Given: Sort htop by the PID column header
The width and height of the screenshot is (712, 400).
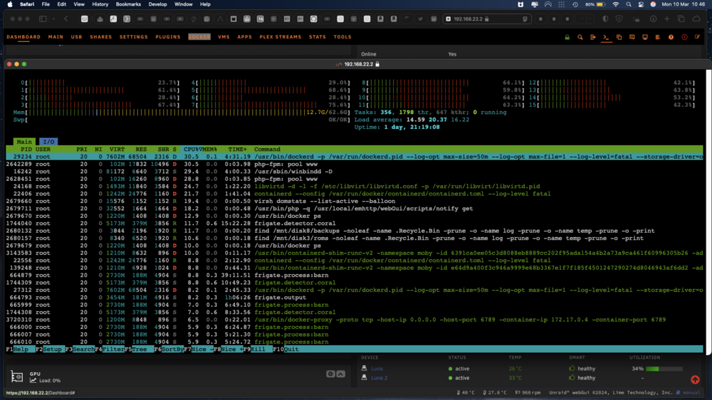Looking at the screenshot, I should (x=26, y=149).
